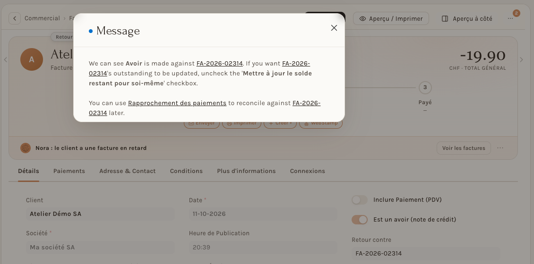Go to next document with right arrow
The height and width of the screenshot is (264, 534).
tap(521, 59)
